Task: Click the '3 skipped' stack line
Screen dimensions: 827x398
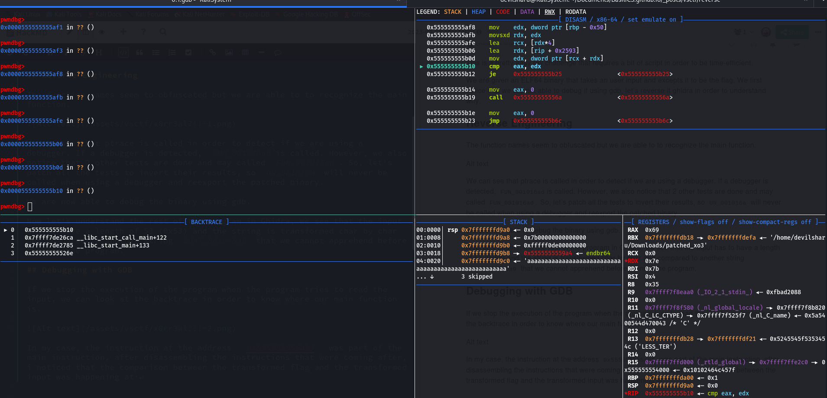Action: [x=477, y=277]
